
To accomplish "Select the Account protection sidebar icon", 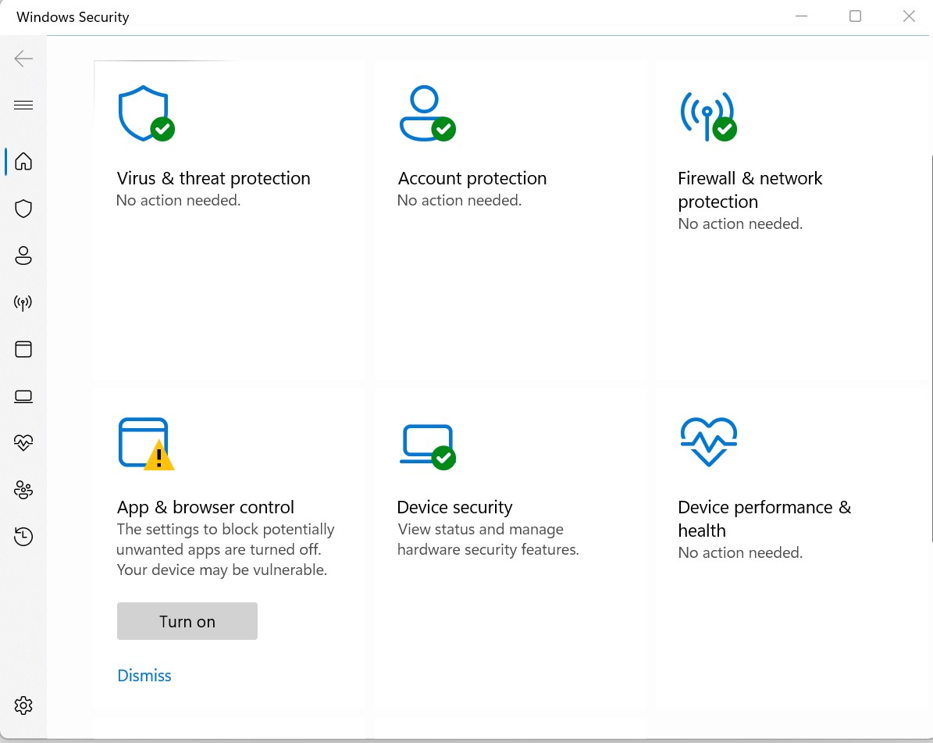I will pos(23,255).
